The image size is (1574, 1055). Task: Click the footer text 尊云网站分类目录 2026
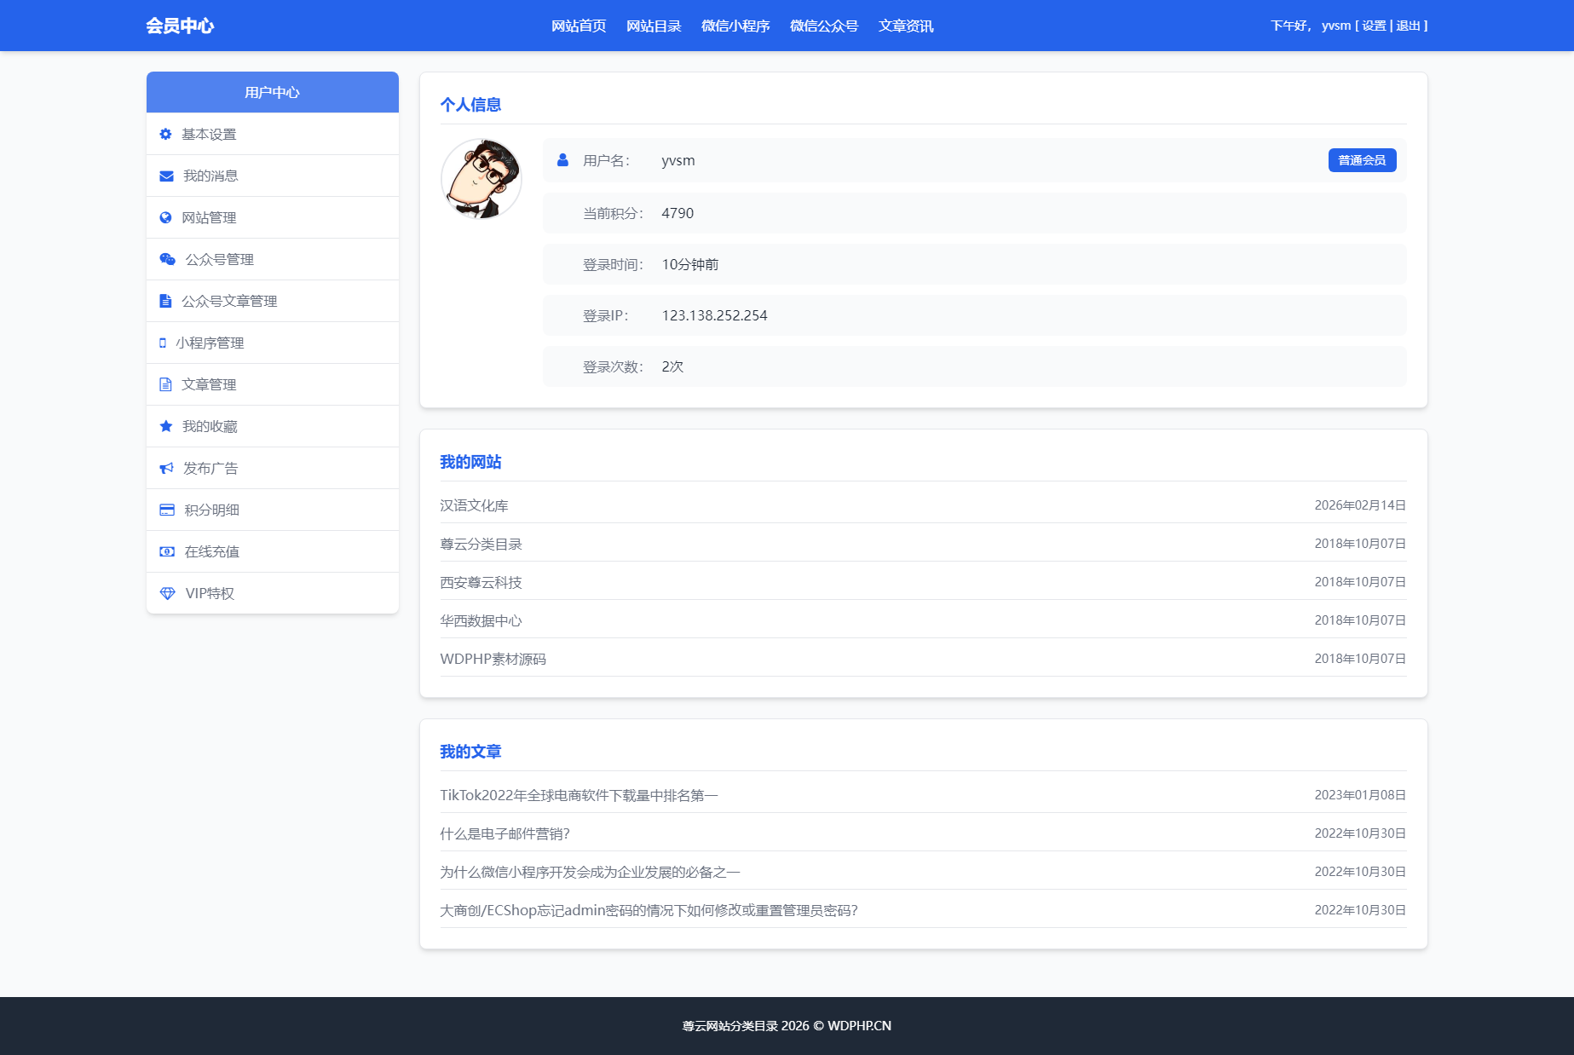click(x=746, y=1026)
